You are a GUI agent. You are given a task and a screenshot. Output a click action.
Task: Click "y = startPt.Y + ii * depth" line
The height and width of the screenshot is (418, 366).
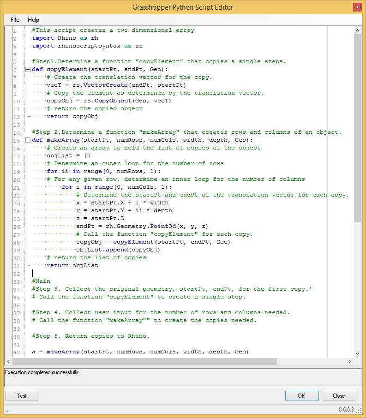click(x=124, y=210)
